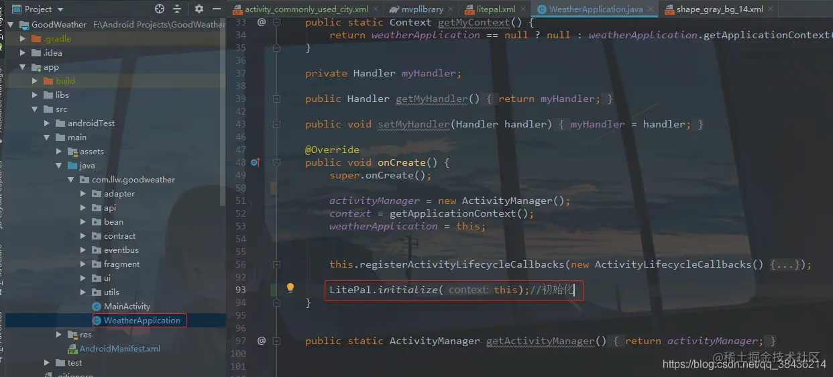Close the WeatherApplication.java tab
Viewport: 833px width, 377px height.
(650, 9)
